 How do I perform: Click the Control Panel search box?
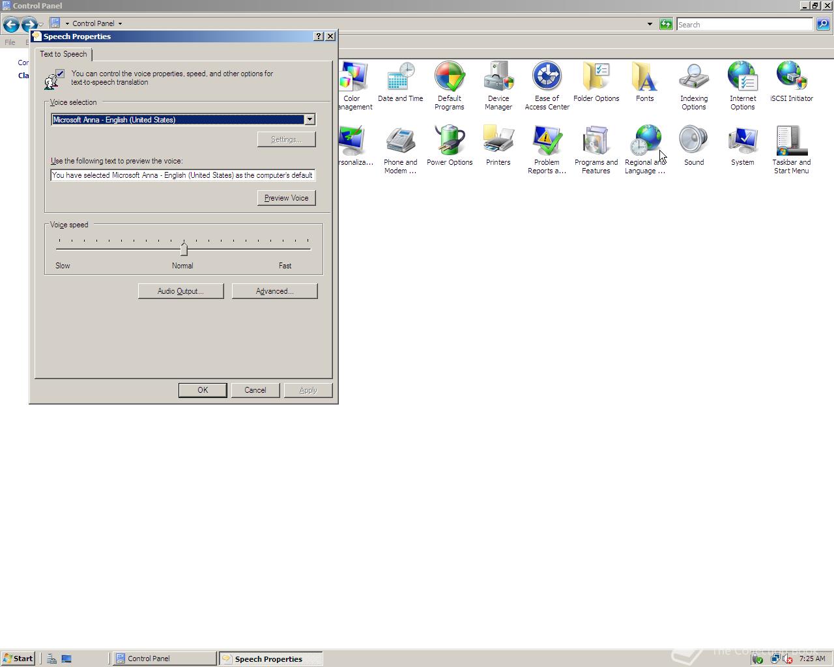coord(744,25)
